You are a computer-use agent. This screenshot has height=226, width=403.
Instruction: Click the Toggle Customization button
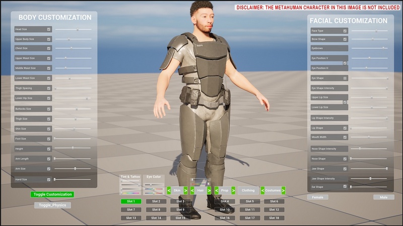point(52,194)
